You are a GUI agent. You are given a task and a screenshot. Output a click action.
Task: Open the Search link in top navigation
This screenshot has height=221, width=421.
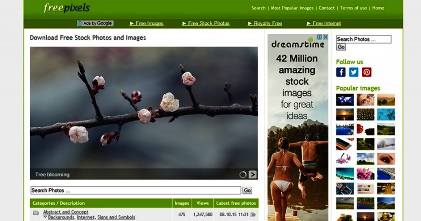coord(258,8)
